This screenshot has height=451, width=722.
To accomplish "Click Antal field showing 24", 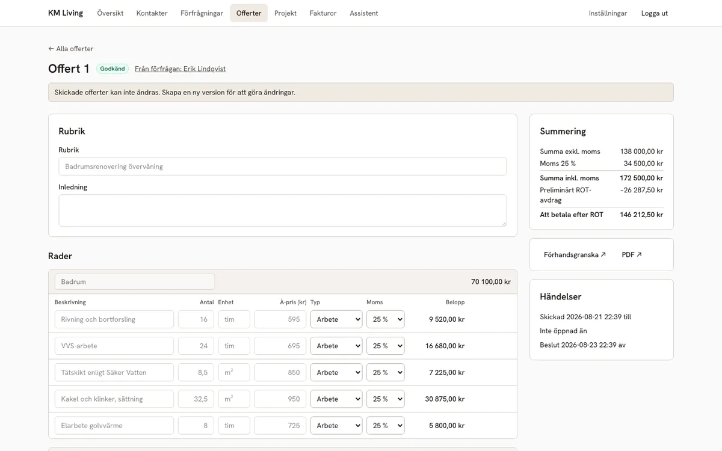I will click(x=196, y=346).
